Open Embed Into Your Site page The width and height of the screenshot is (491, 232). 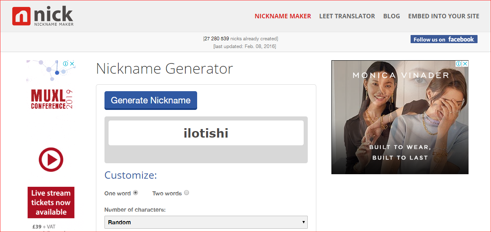pyautogui.click(x=443, y=16)
